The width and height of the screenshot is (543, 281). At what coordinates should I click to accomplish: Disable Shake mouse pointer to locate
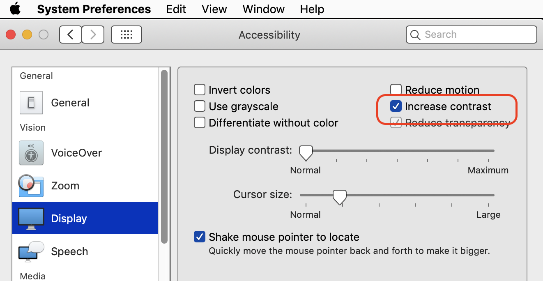tap(200, 237)
